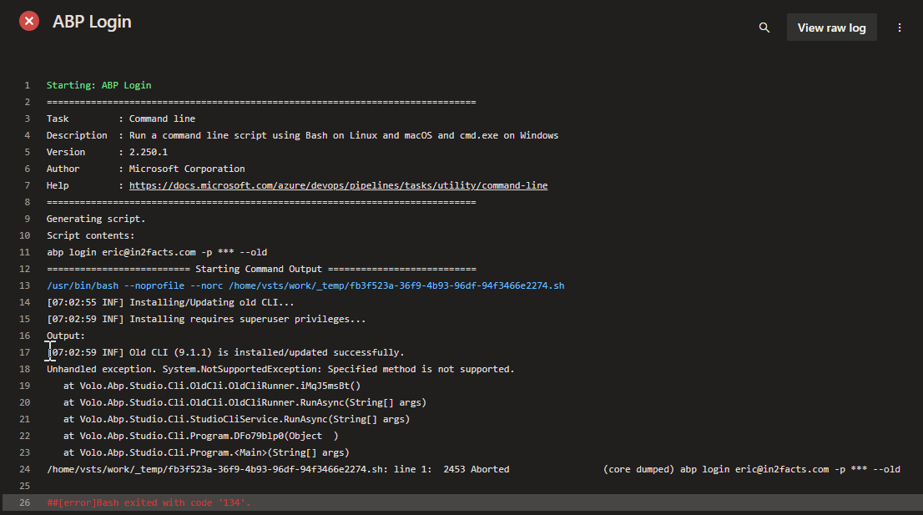Click the View raw log button
Screen dimensions: 923x515
(x=831, y=28)
